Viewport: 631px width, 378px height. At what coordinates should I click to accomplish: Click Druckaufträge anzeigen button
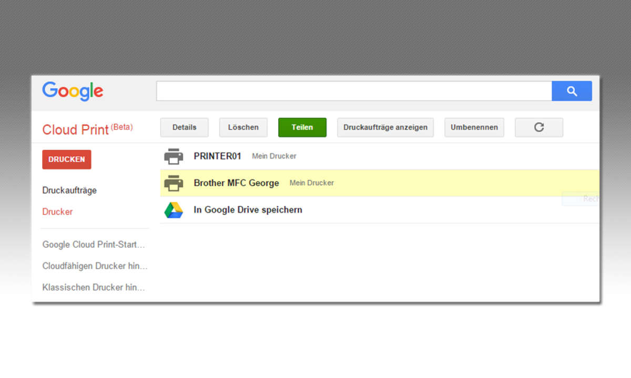point(385,128)
